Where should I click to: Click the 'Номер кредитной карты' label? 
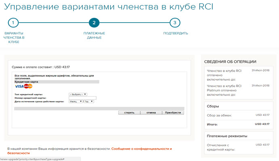point(30,98)
